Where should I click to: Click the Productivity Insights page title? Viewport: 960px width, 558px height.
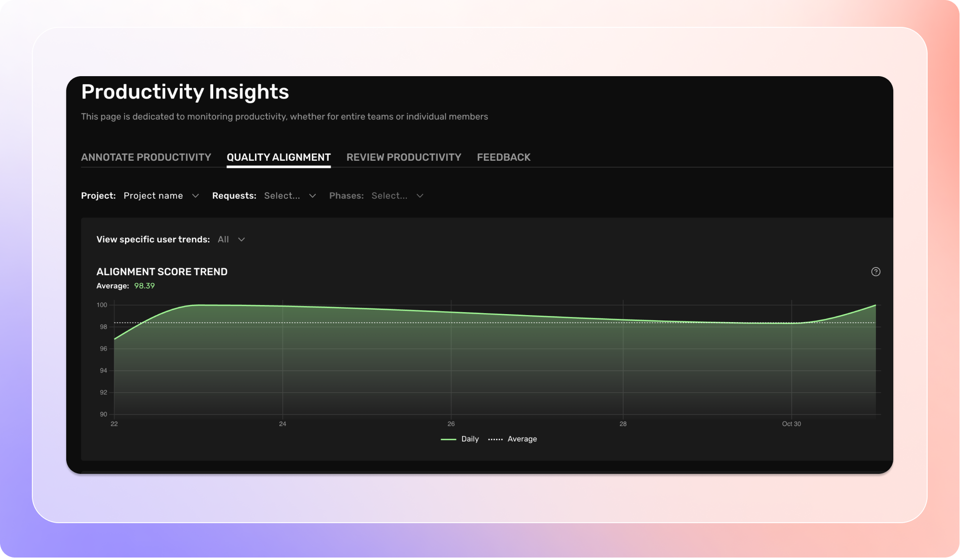(185, 92)
